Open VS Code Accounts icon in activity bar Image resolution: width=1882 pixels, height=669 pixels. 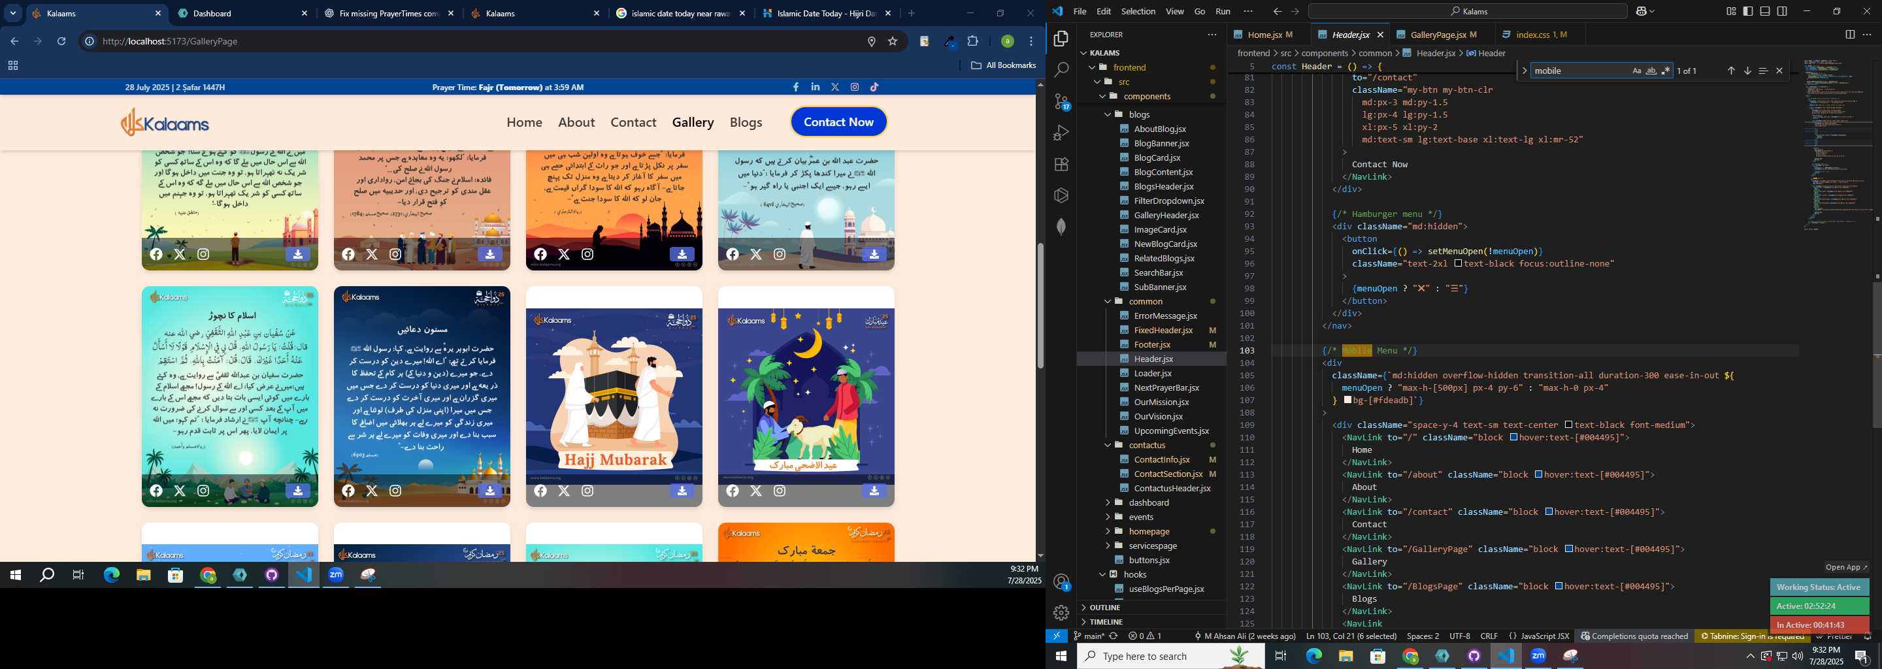coord(1061,582)
